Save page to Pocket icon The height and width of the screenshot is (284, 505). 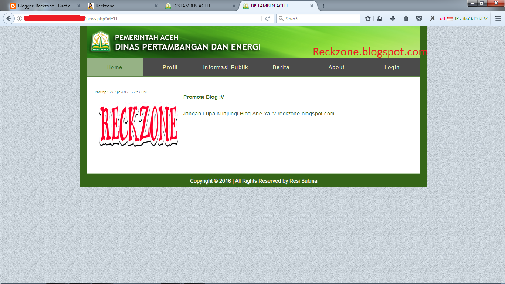(419, 18)
